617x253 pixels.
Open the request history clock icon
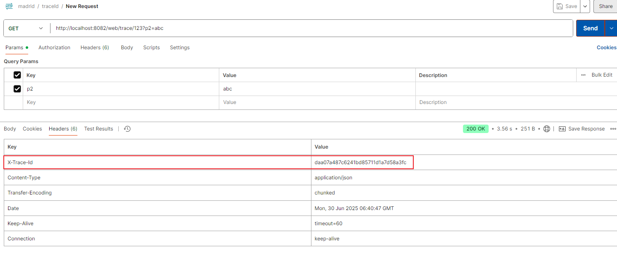click(127, 129)
